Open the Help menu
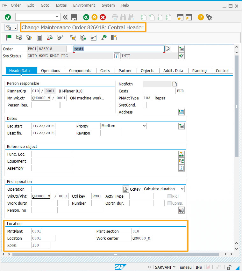 coord(125,5)
